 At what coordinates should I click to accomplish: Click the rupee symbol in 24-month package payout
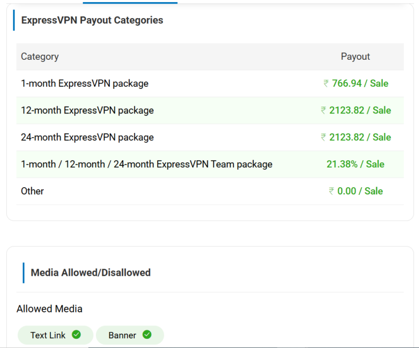(x=323, y=137)
